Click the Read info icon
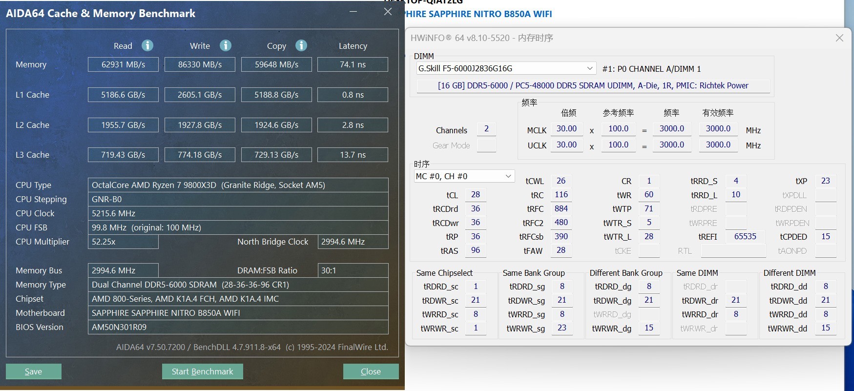Viewport: 854px width, 391px height. (147, 45)
